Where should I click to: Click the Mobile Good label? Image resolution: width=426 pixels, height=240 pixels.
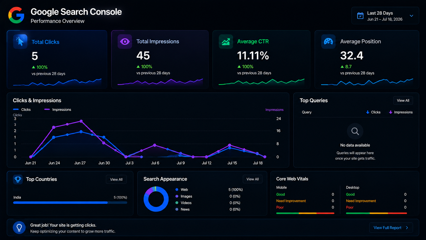(281, 194)
